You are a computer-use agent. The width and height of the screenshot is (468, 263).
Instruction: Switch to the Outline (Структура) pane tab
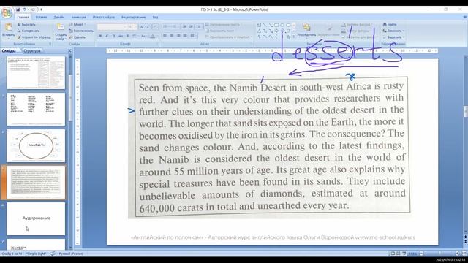pyautogui.click(x=32, y=51)
